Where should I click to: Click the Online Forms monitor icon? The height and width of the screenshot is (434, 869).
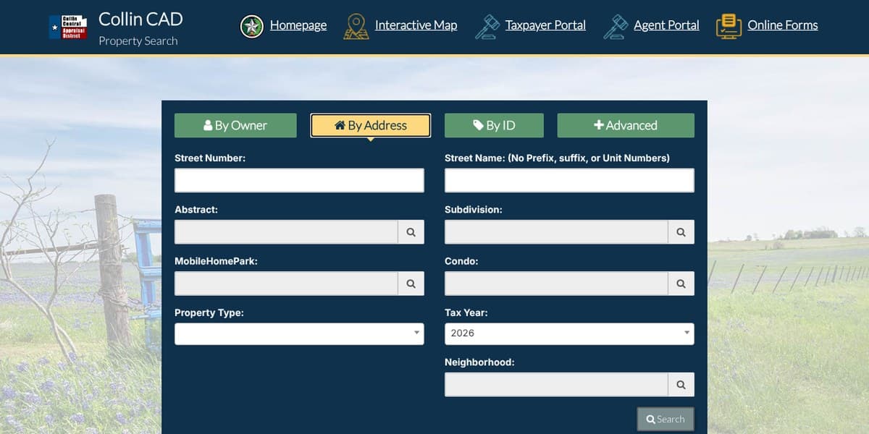click(729, 27)
